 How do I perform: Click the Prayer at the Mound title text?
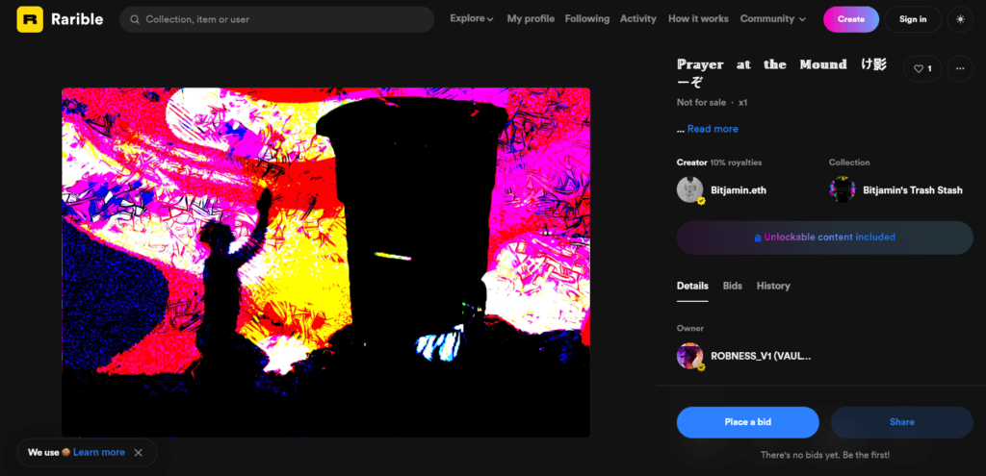pyautogui.click(x=782, y=72)
